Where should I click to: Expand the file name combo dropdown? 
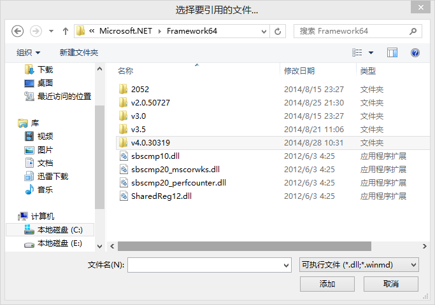click(x=287, y=266)
